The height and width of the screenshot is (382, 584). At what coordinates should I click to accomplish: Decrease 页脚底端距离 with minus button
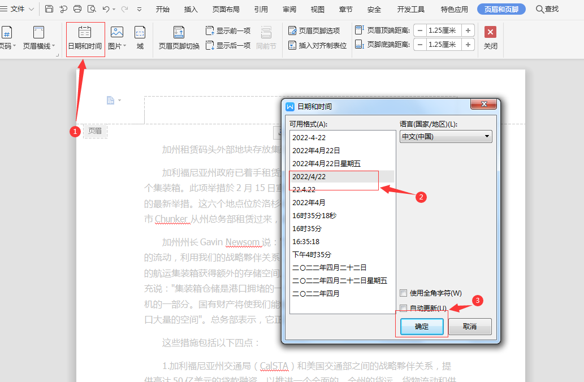pyautogui.click(x=419, y=45)
